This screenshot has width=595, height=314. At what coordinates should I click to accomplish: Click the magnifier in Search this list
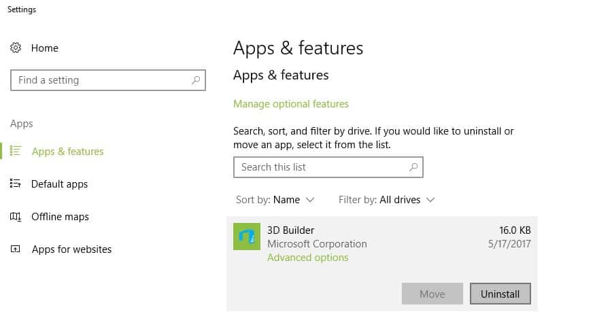413,167
